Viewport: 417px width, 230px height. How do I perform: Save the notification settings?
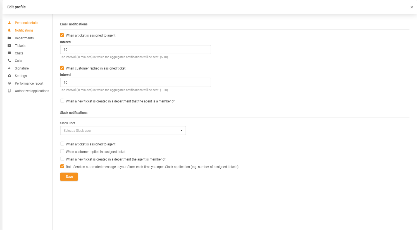pyautogui.click(x=69, y=177)
